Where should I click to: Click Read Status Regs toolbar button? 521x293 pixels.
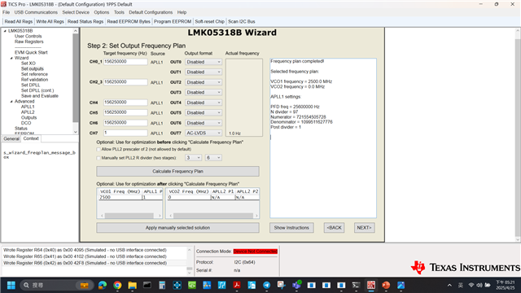(85, 22)
